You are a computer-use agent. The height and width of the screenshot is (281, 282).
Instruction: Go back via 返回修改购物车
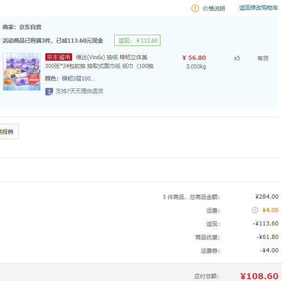258,8
